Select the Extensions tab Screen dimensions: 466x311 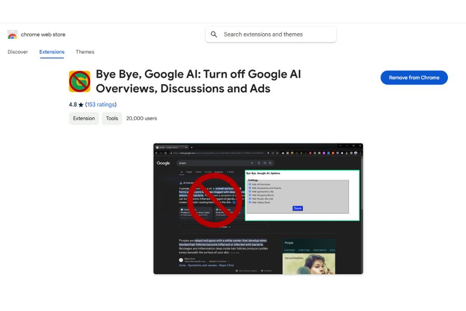pos(52,52)
